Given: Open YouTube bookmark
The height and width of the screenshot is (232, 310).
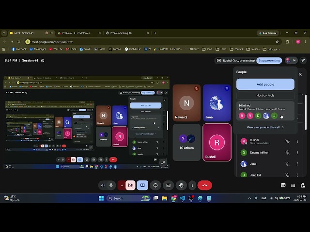Looking at the screenshot, I should (x=56, y=49).
